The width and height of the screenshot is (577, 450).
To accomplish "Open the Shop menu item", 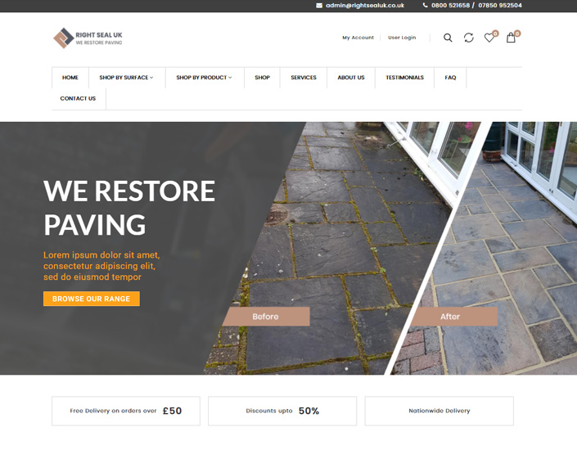I will [262, 78].
